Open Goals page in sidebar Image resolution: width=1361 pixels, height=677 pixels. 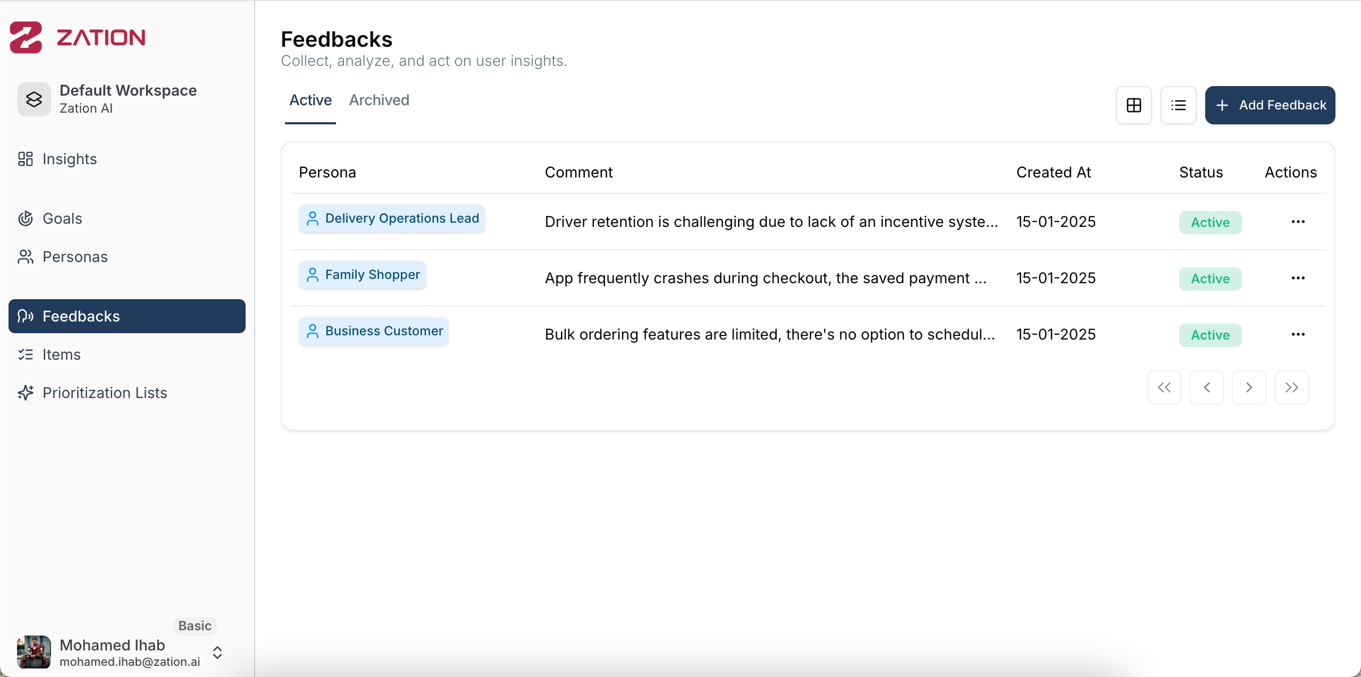pyautogui.click(x=62, y=218)
